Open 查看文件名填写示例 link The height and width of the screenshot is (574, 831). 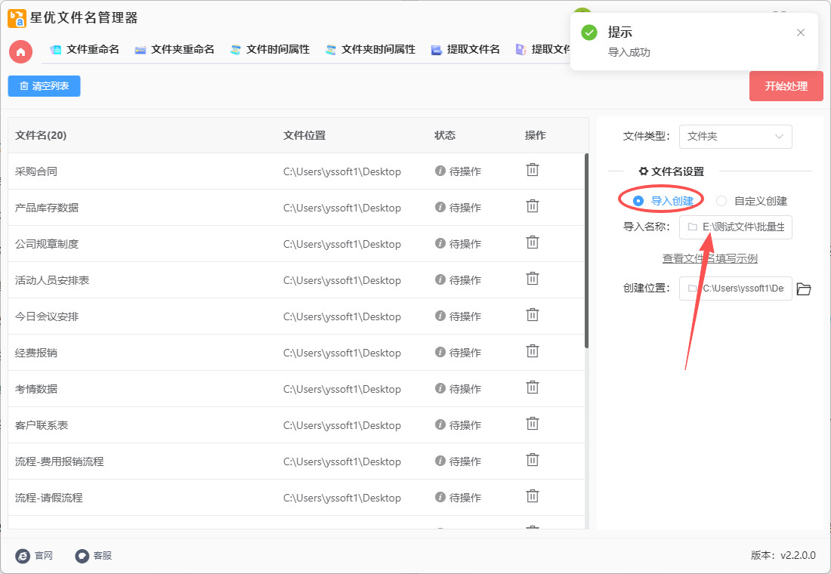tap(709, 258)
